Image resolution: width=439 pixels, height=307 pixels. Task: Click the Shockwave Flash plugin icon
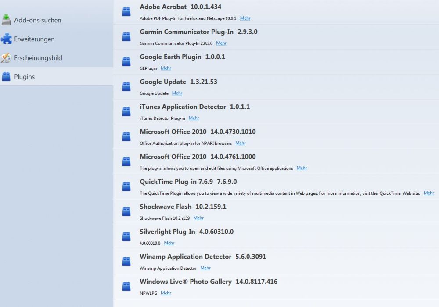126,211
